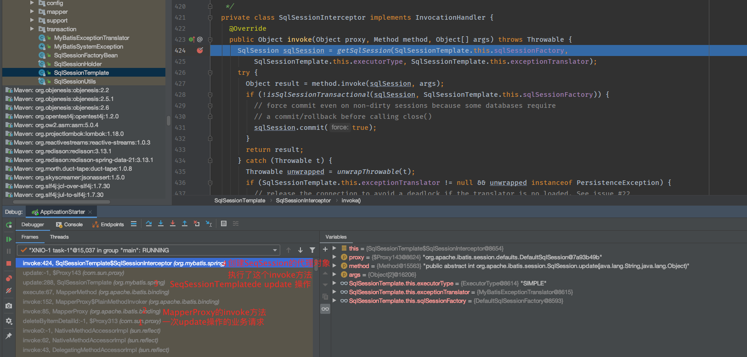Expand 'this' variable node
Image resolution: width=747 pixels, height=357 pixels.
(334, 248)
